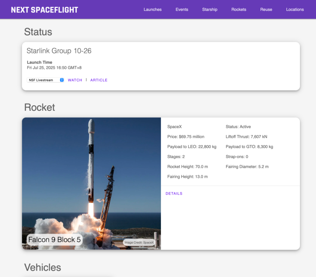Click Rocket Height: 70.0 m
The height and width of the screenshot is (277, 316).
pos(188,167)
